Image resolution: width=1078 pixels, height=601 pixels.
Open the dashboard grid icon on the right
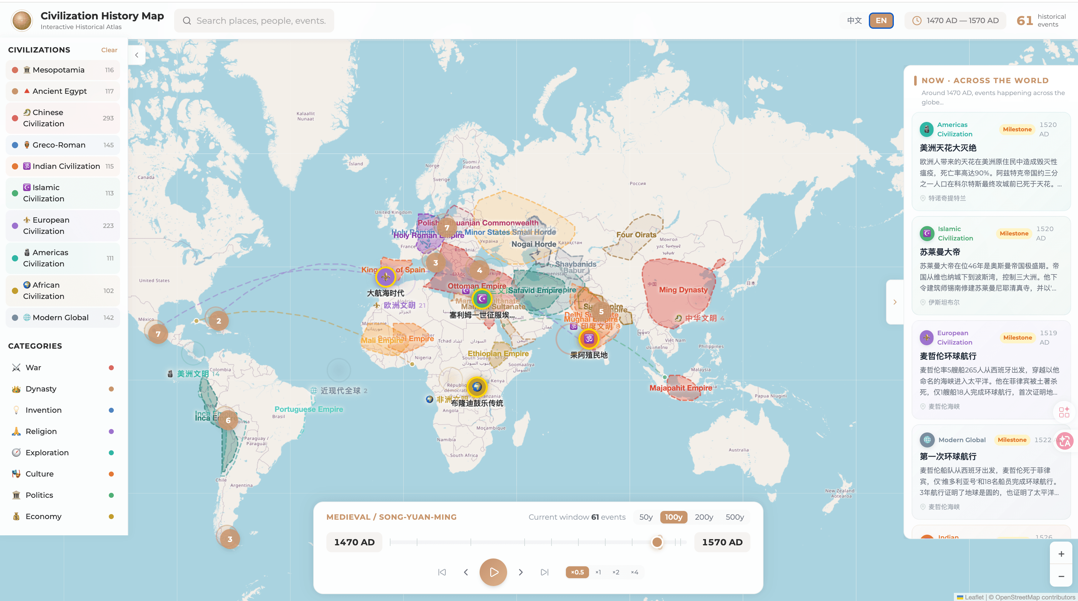[x=1065, y=412]
